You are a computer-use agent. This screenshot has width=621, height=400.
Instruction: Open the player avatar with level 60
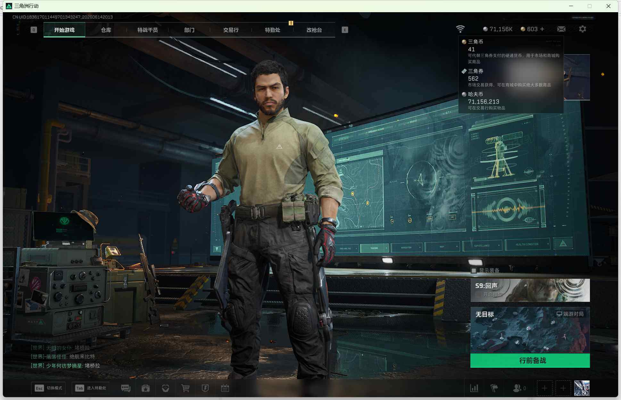(582, 388)
